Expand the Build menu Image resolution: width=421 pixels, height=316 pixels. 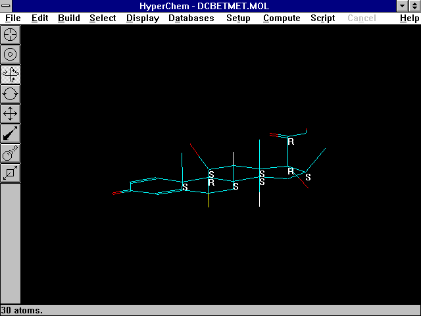[x=68, y=18]
